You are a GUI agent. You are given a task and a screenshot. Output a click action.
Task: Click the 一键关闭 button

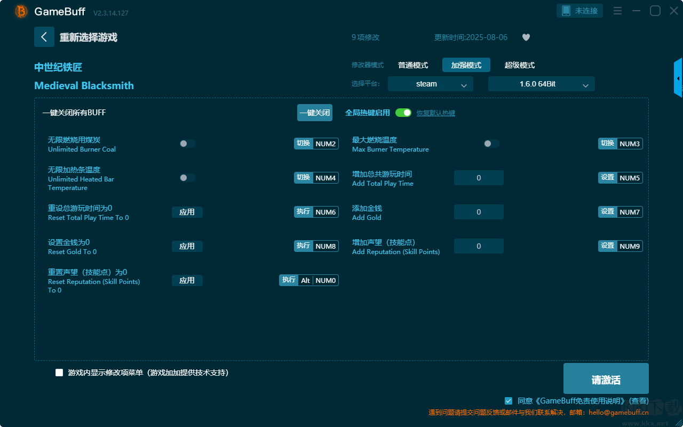[x=314, y=113]
